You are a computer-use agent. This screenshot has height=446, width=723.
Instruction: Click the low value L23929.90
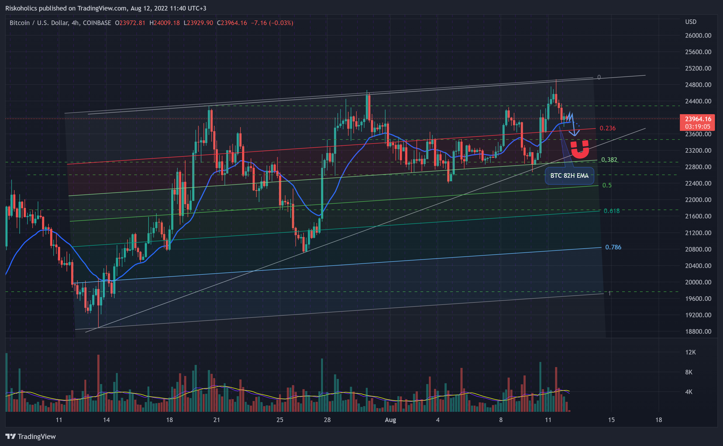click(198, 23)
